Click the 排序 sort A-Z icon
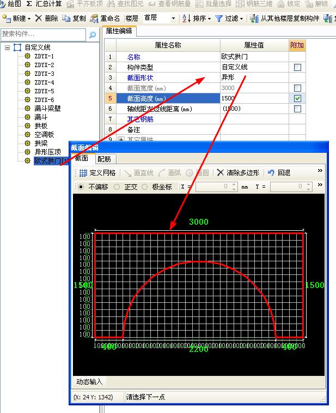The width and height of the screenshot is (336, 413). pos(186,18)
